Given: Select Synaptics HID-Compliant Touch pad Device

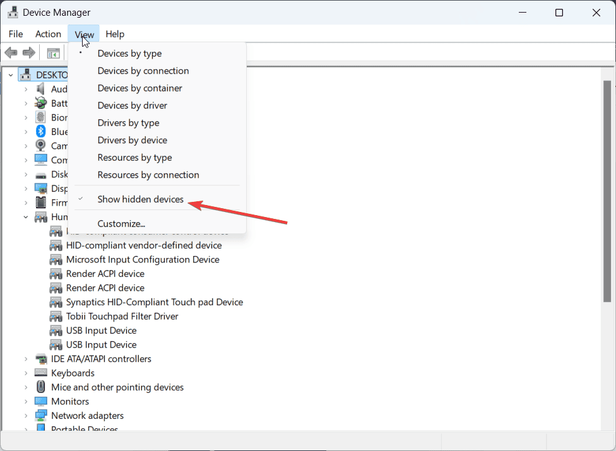Looking at the screenshot, I should [154, 302].
